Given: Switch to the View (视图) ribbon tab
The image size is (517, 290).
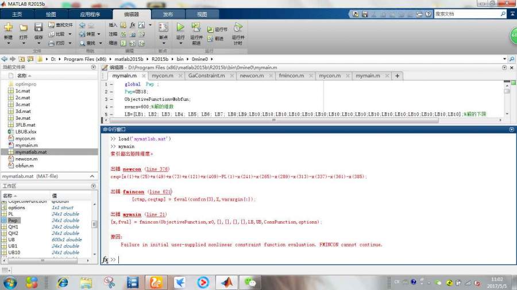Looking at the screenshot, I should [202, 14].
